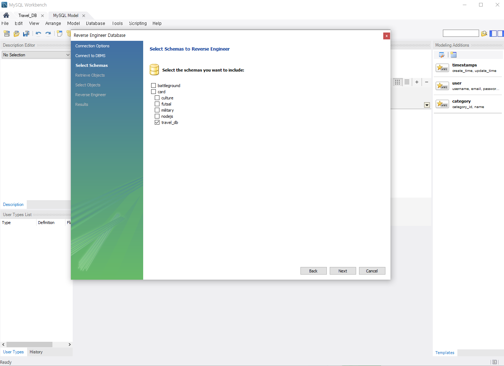
Task: Open the Scripting menu
Action: (138, 23)
